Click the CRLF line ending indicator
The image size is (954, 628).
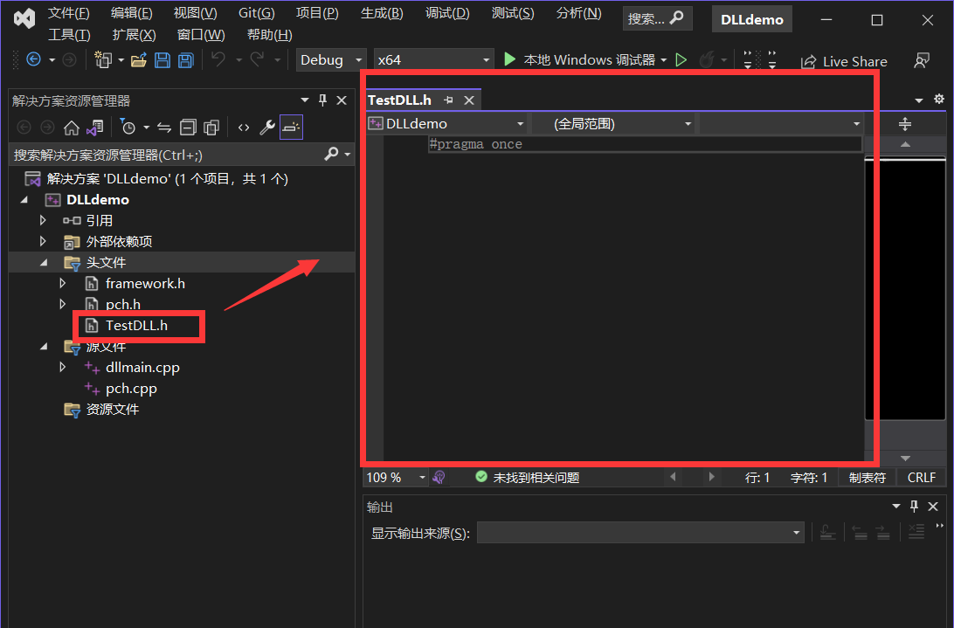(x=921, y=478)
